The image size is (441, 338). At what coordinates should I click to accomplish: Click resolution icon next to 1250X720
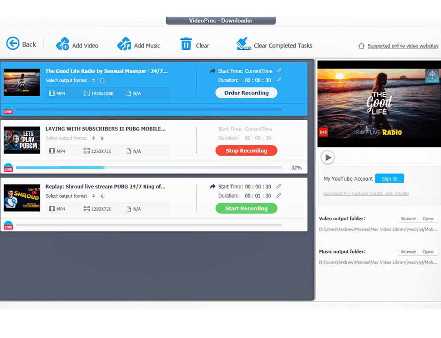point(87,151)
